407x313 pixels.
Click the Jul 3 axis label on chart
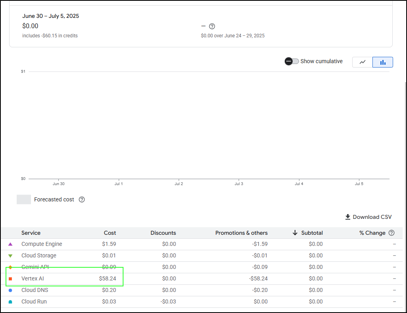[x=239, y=184]
